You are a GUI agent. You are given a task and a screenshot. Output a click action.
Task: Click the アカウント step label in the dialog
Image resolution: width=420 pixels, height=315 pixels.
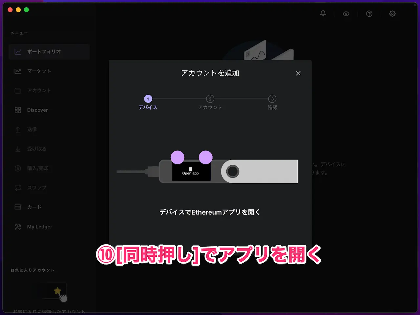pyautogui.click(x=210, y=107)
